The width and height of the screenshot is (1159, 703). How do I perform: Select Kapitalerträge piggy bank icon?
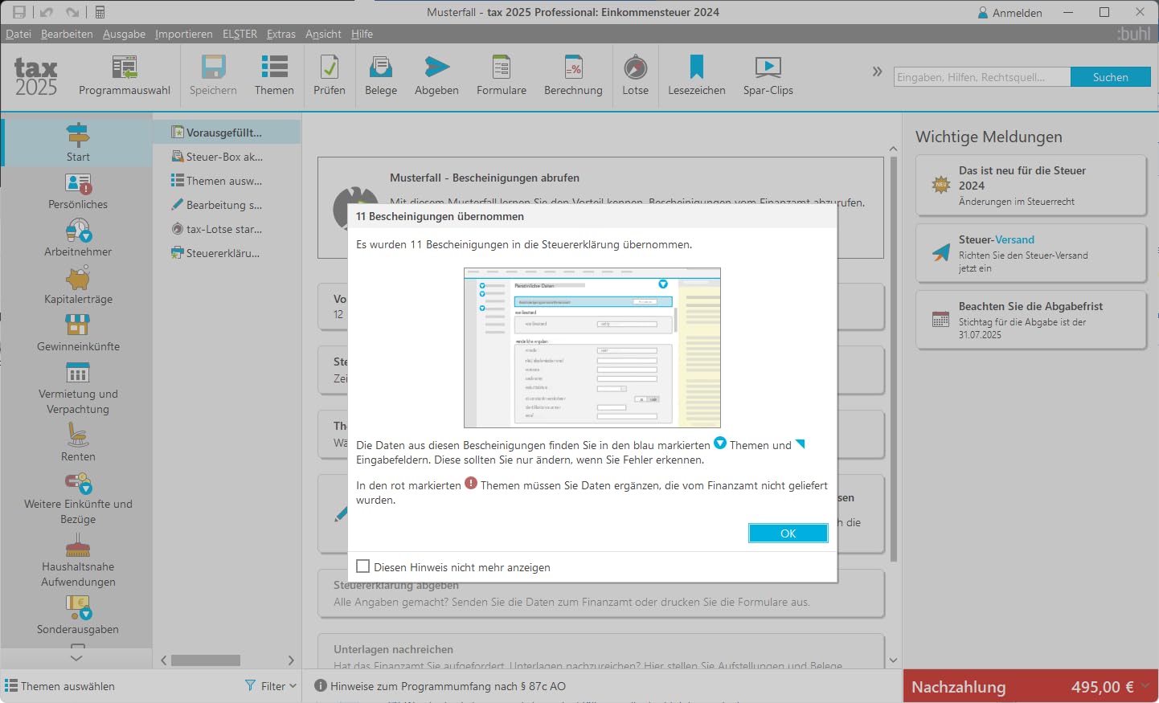pos(78,278)
